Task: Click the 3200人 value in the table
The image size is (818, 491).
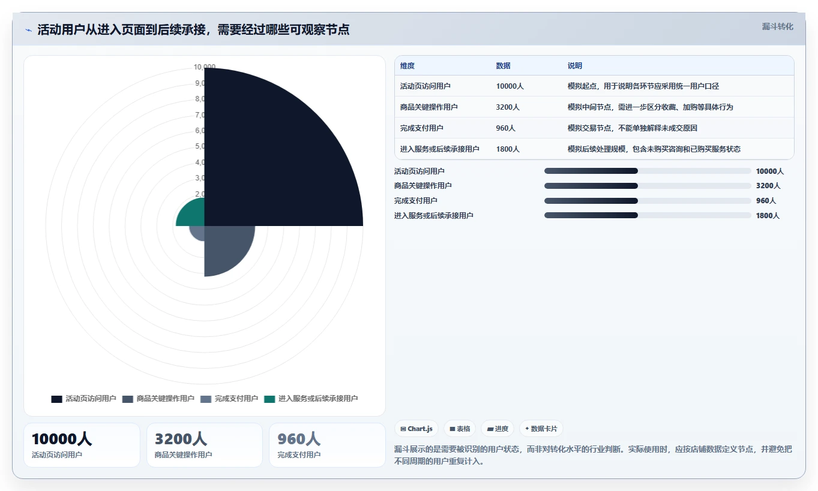Action: pos(508,107)
